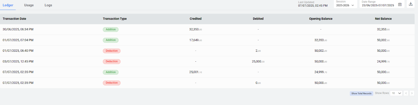
Task: Click the Addition badge for 30/06/2025
Action: [111, 30]
